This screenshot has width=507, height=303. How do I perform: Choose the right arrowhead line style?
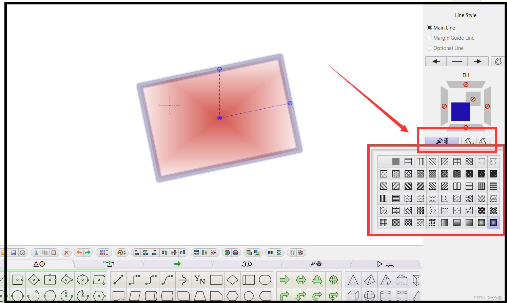click(477, 61)
